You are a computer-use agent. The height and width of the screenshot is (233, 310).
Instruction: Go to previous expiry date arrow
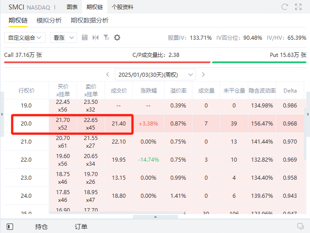click(x=108, y=75)
